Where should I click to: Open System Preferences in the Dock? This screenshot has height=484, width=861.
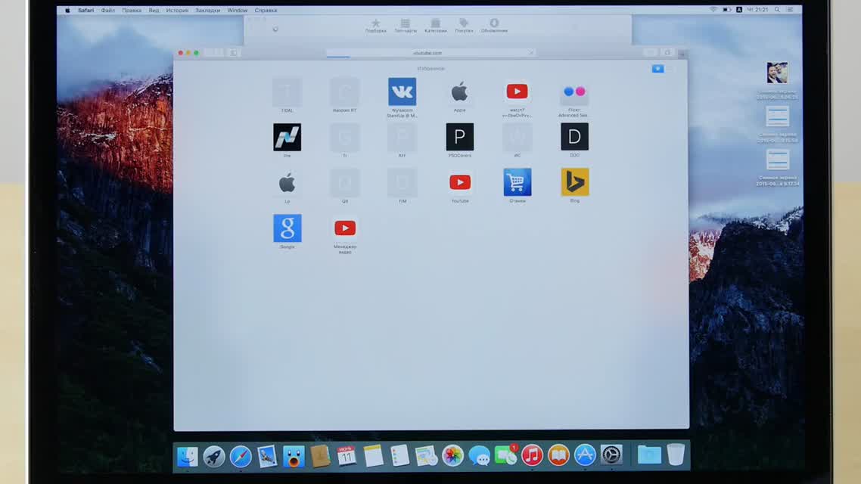(x=611, y=455)
